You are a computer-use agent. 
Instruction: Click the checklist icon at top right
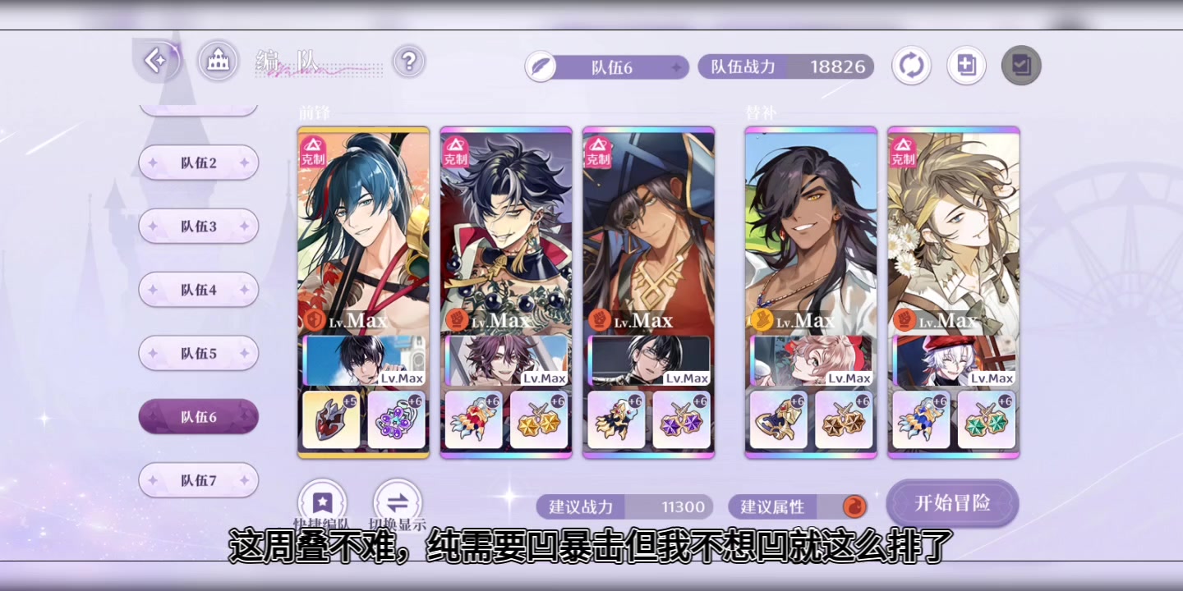(1021, 66)
